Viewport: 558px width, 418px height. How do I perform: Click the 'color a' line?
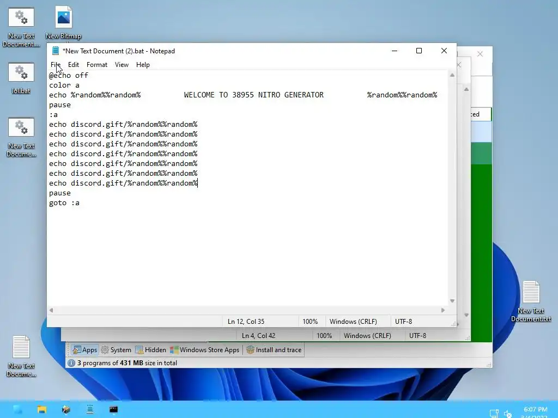coord(64,85)
